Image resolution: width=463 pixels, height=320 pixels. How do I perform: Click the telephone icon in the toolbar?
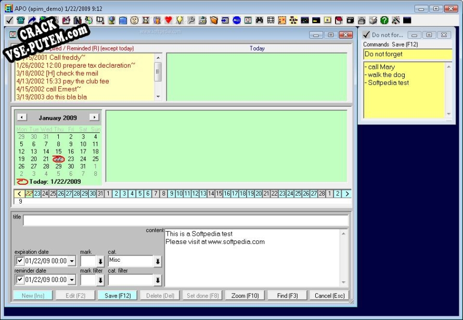[21, 20]
